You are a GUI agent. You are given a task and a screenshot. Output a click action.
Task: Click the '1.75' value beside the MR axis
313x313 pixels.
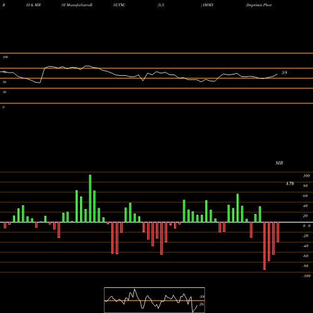(290, 183)
